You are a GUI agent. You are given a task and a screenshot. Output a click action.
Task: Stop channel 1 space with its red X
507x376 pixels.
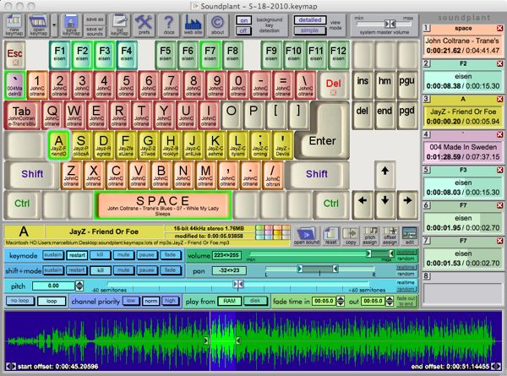[499, 29]
